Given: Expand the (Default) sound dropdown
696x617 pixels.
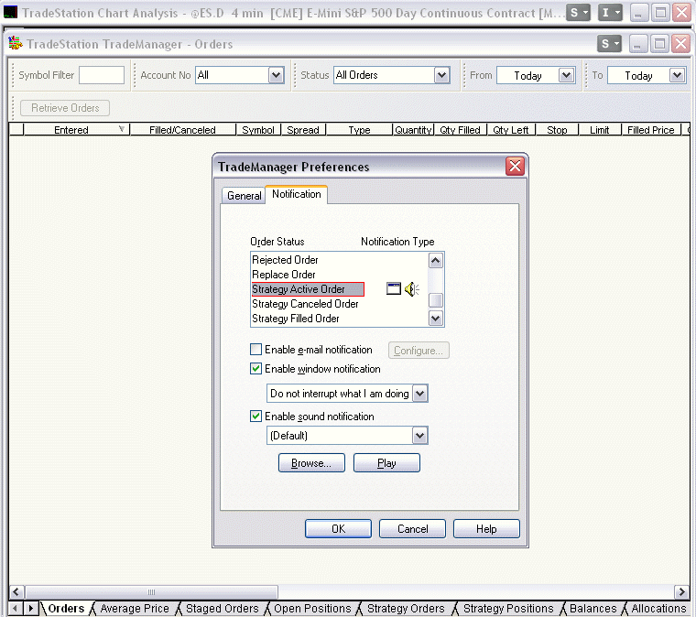Looking at the screenshot, I should click(419, 436).
